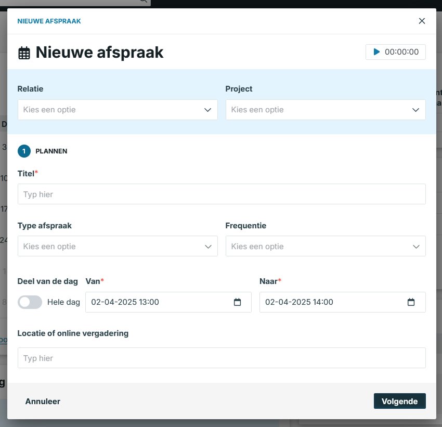Open calendar picker in Naar field

tap(411, 302)
